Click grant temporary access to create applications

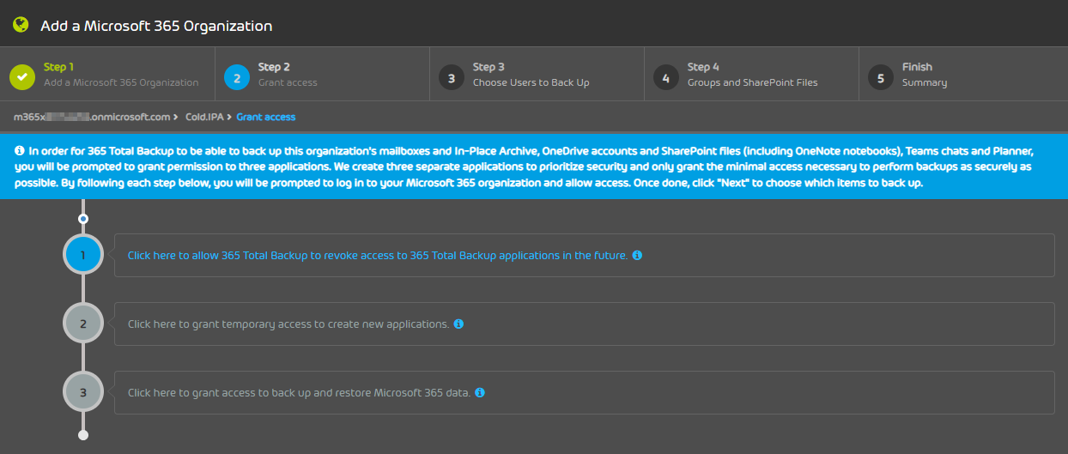pos(288,324)
